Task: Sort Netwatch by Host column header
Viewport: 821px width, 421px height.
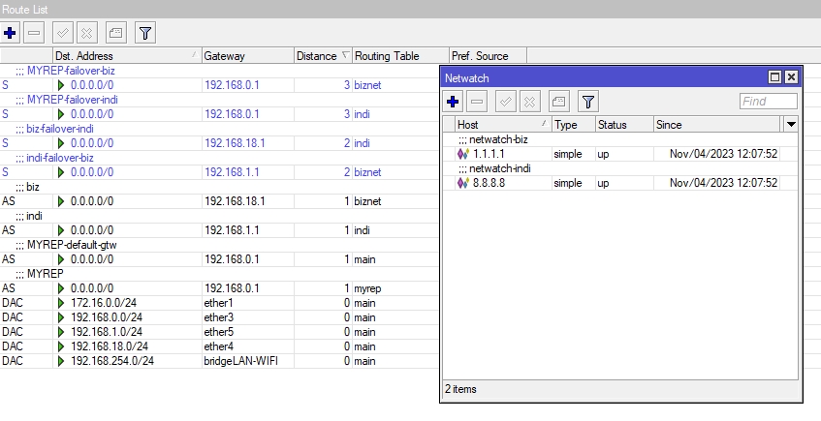Action: [x=503, y=125]
